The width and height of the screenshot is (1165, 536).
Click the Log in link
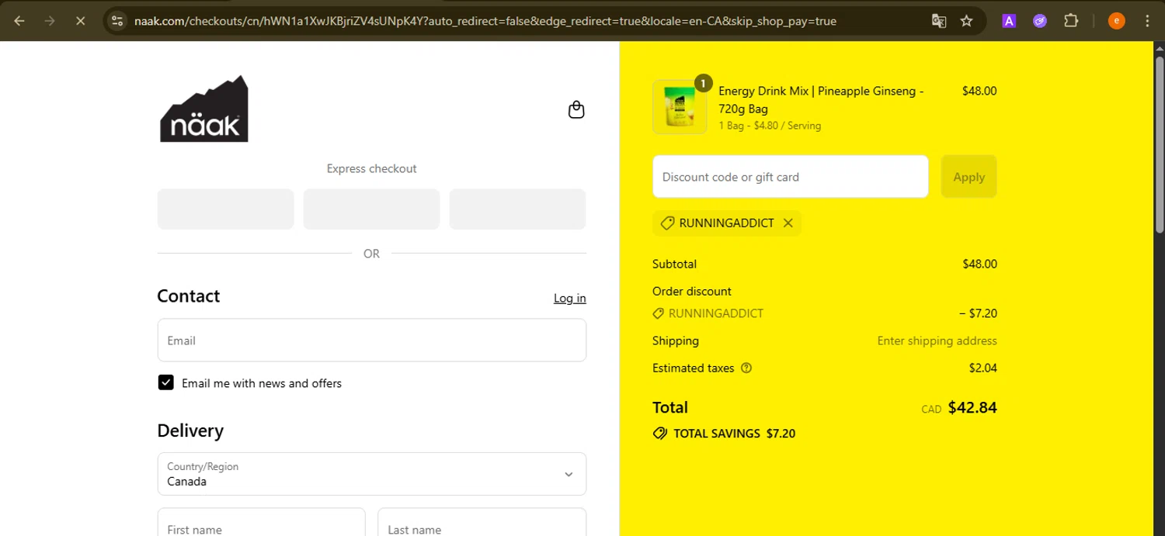point(570,298)
